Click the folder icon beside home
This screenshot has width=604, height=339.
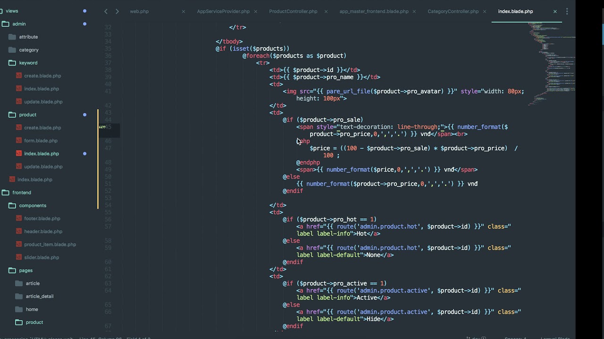pos(19,309)
